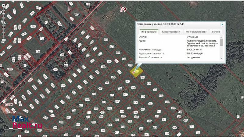Click the popup scrollbar thumb
The width and height of the screenshot is (244, 137).
pyautogui.click(x=221, y=42)
